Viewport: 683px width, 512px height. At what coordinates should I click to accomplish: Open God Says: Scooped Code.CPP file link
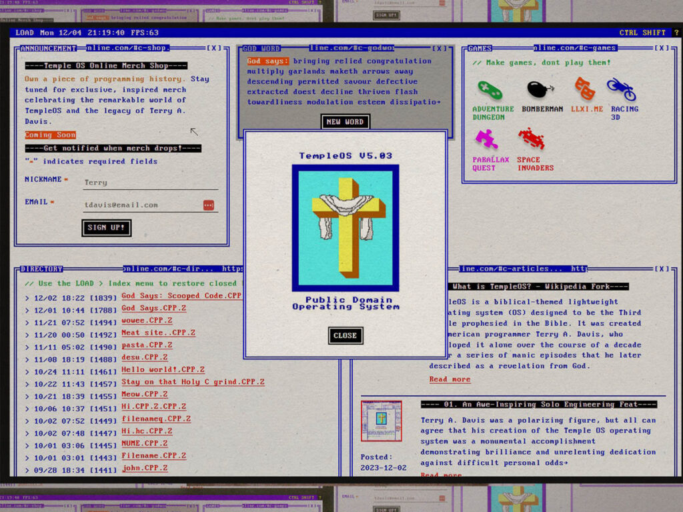(181, 295)
